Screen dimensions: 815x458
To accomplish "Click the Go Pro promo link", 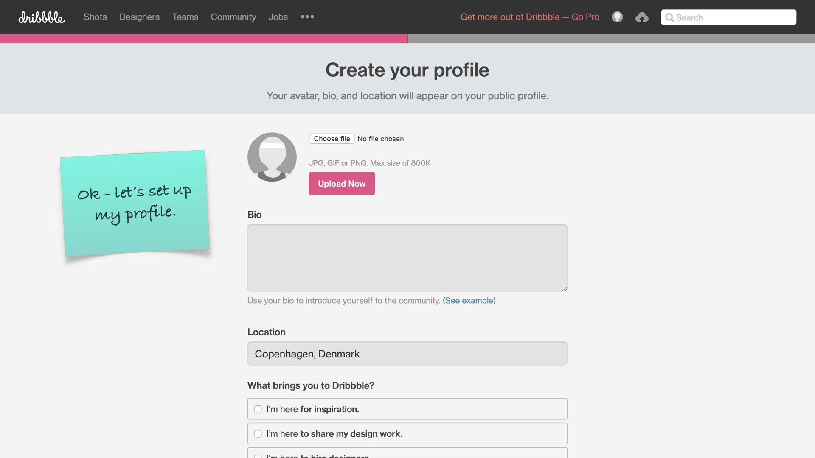I will tap(530, 17).
